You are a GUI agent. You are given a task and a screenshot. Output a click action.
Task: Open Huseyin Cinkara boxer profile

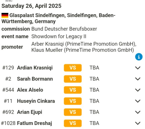click(x=36, y=101)
